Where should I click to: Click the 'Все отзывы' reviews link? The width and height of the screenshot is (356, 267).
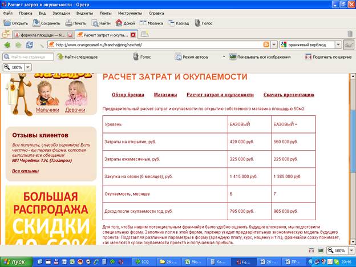(25, 171)
